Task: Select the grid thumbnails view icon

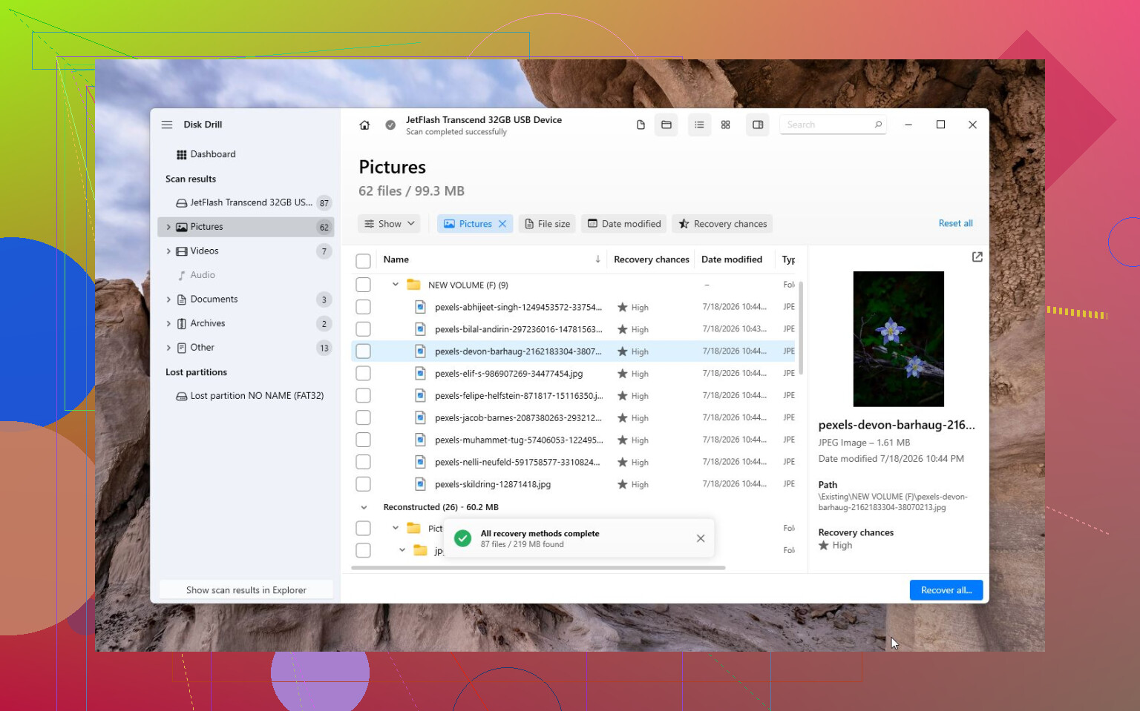Action: coord(726,125)
